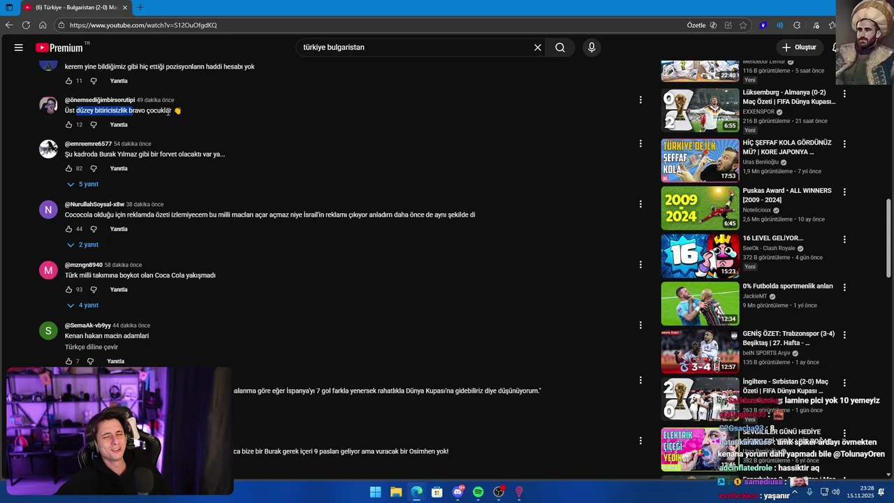The height and width of the screenshot is (503, 894).
Task: Dislike the @NurullahSoysal-x8w comment
Action: coord(94,229)
